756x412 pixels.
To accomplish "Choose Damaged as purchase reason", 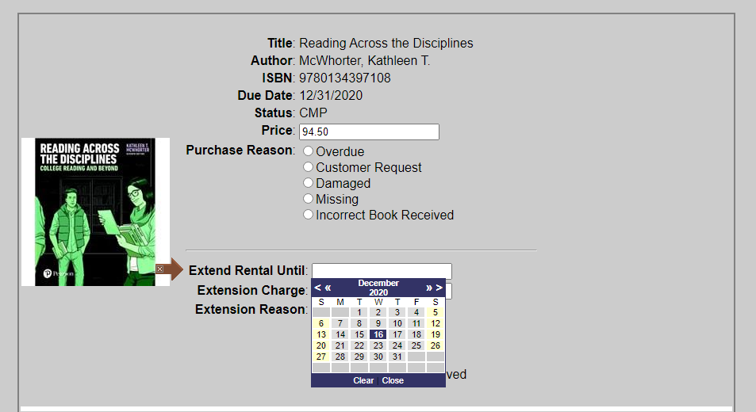I will point(308,183).
